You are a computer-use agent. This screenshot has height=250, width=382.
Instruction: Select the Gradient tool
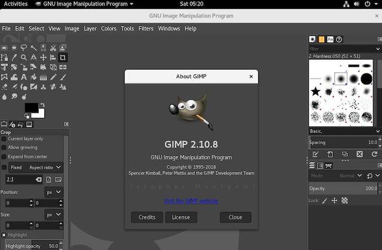[44, 77]
